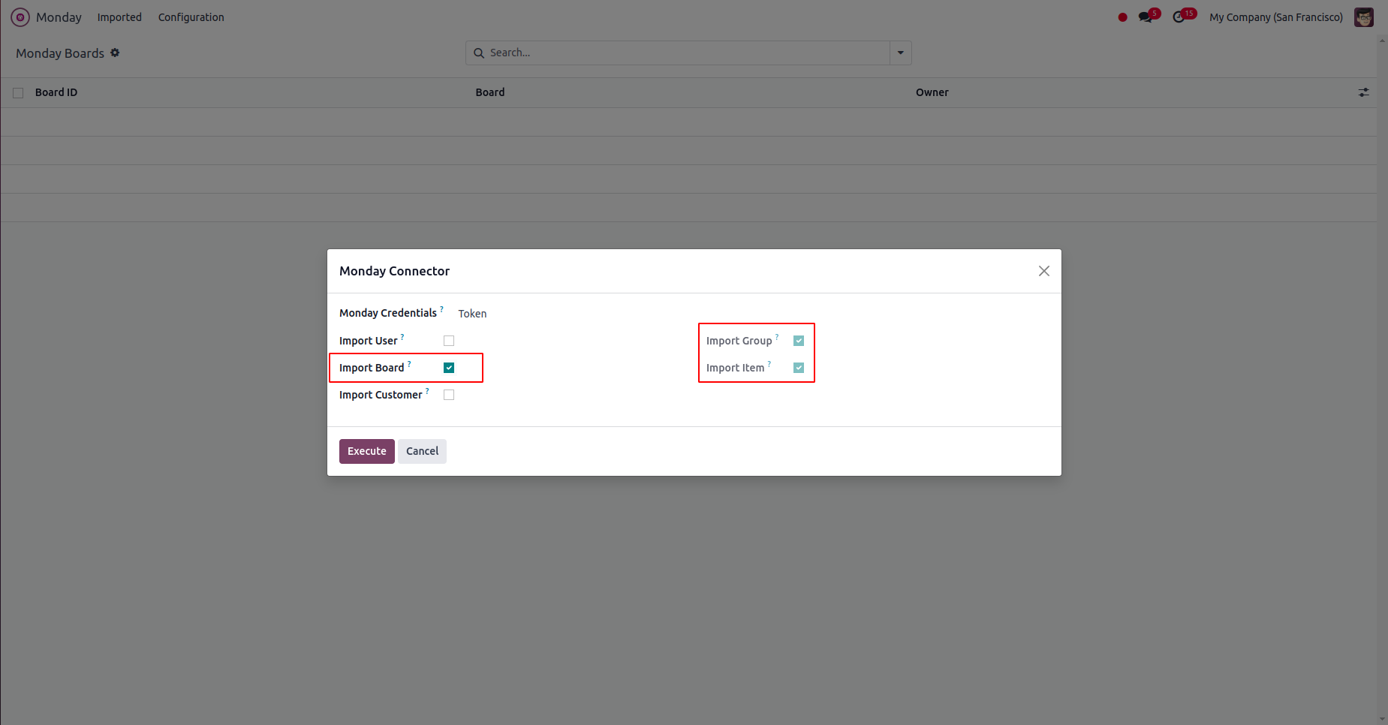Open the activities clock icon
The height and width of the screenshot is (725, 1388).
pos(1179,17)
